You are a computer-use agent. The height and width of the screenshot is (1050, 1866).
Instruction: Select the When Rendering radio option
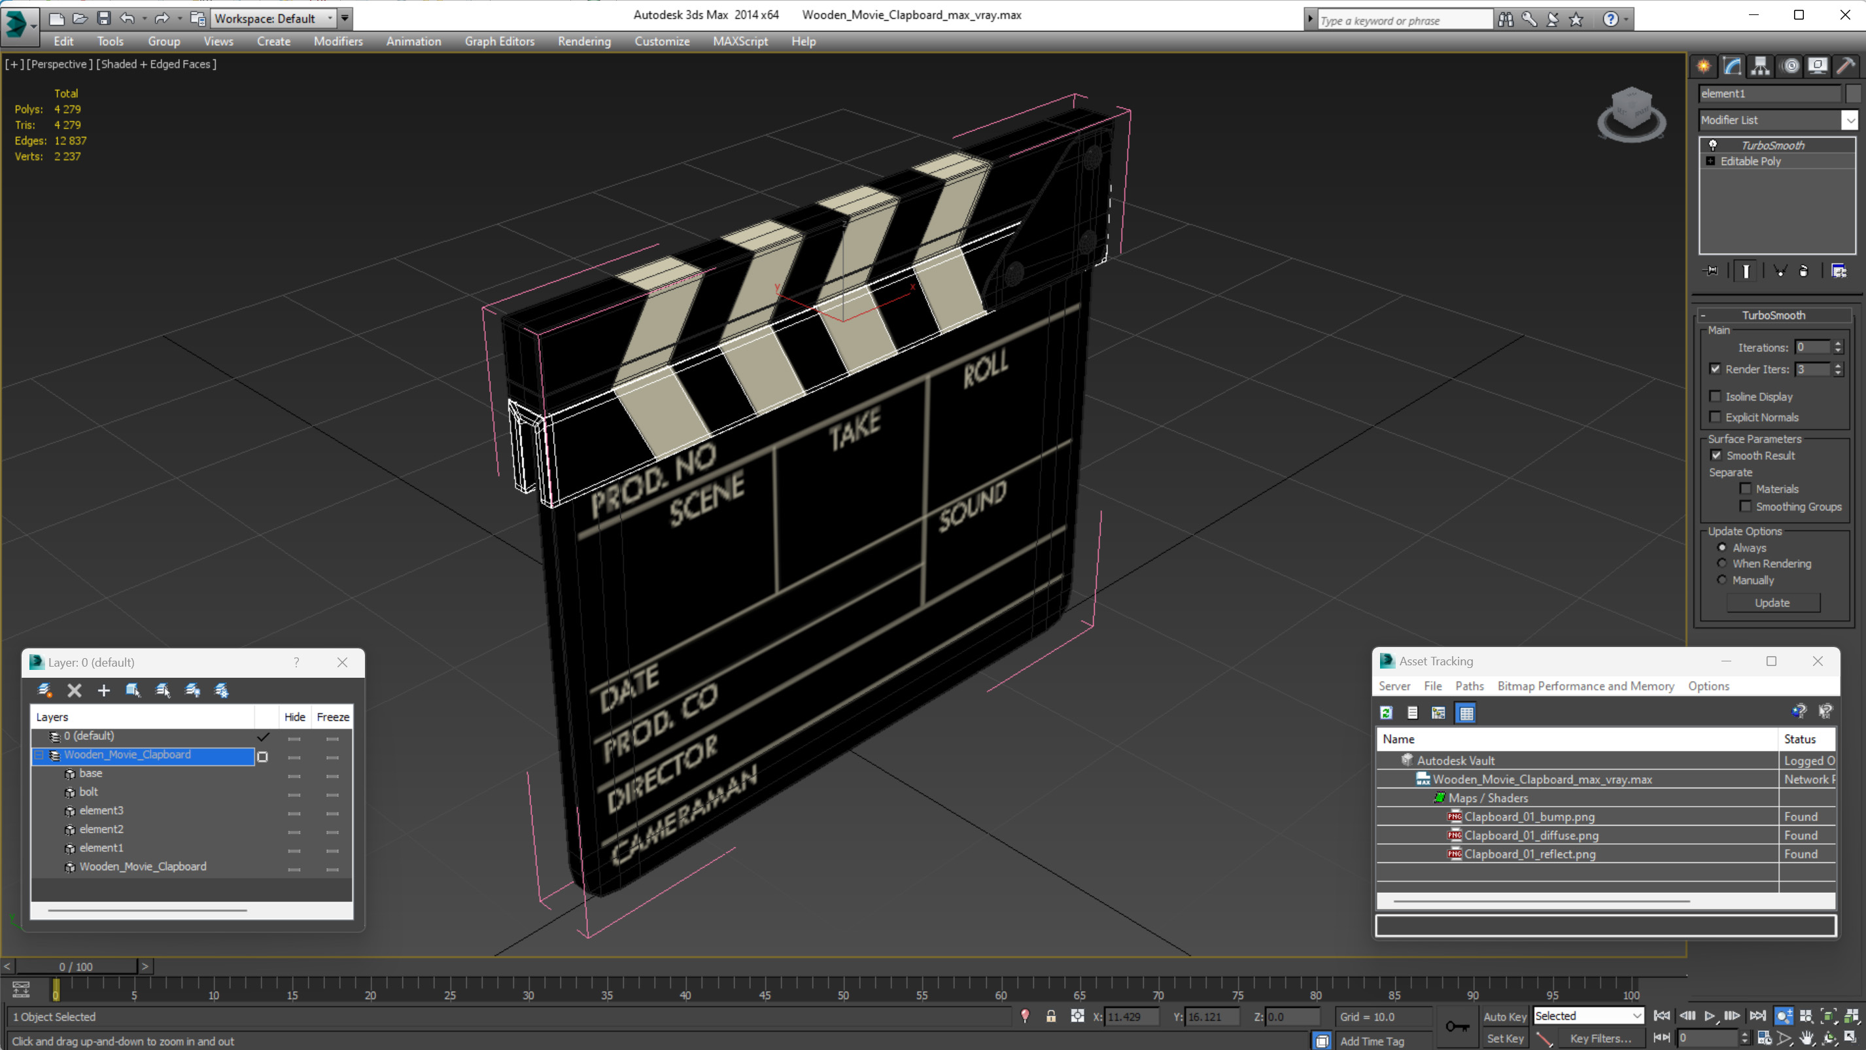(1722, 563)
